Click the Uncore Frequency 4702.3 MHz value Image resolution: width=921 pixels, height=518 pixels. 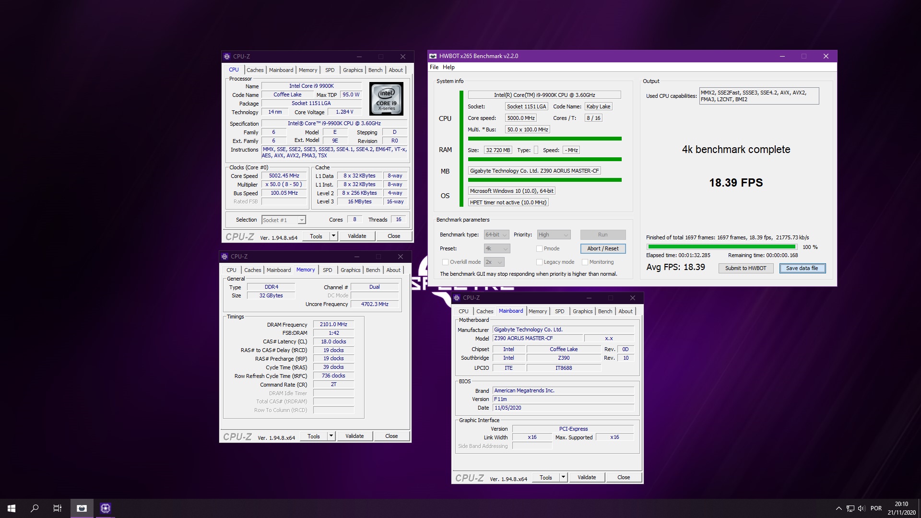pos(375,305)
